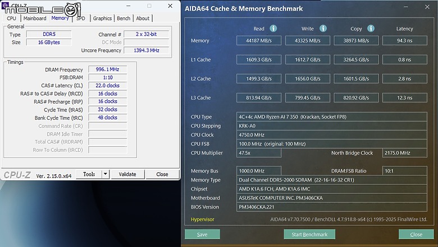Click the Chipset AMD K1A.6 FCH field
The height and width of the screenshot is (247, 438).
(x=331, y=189)
